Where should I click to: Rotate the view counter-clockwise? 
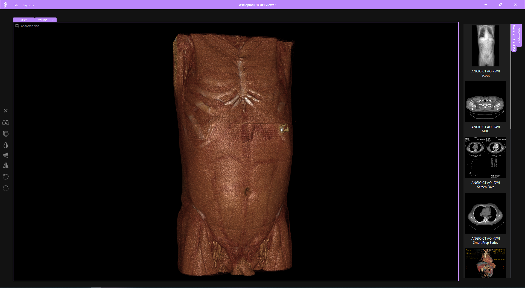(6, 177)
